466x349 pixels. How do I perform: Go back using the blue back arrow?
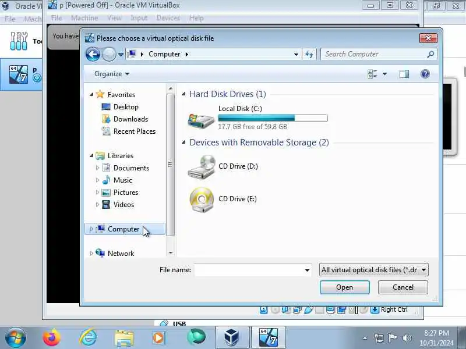click(93, 54)
